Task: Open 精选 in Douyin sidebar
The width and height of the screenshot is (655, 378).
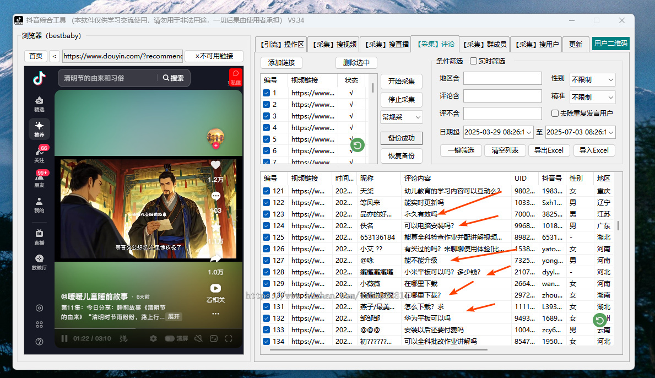Action: [39, 104]
